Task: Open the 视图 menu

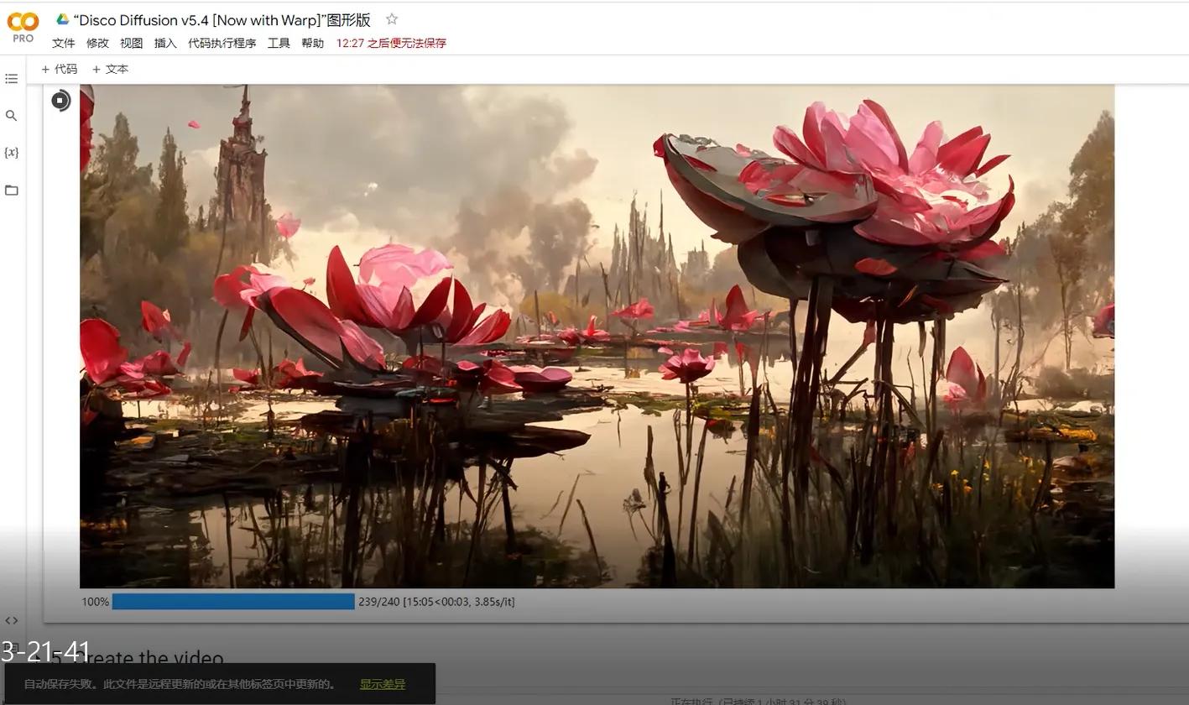Action: coord(132,43)
